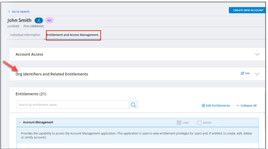Select the Entitlement and Access Management tab
268x149 pixels.
(72, 35)
